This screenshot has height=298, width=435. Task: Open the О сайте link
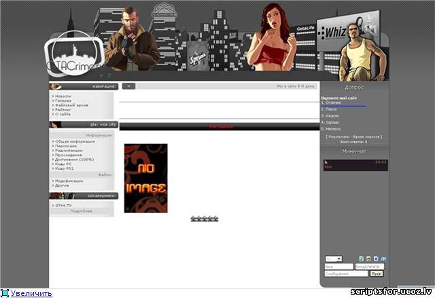(63, 114)
